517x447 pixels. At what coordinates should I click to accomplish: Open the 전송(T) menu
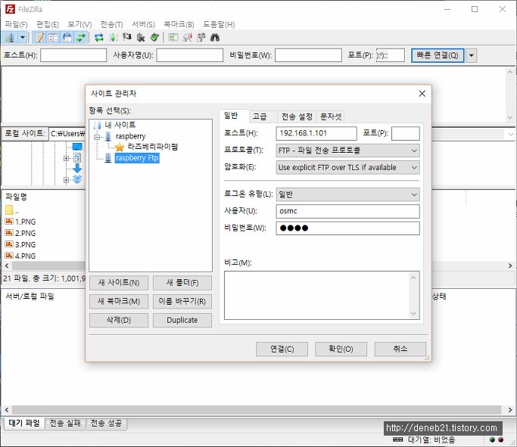point(111,24)
